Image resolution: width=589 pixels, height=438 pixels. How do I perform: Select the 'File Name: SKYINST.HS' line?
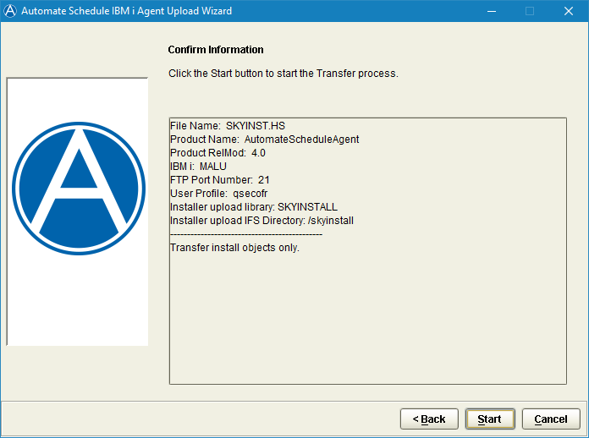pos(228,126)
